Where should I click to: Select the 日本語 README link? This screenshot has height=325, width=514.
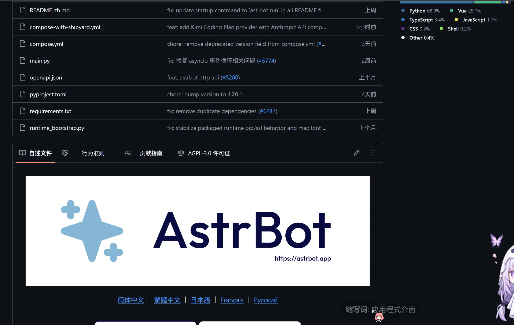pos(200,300)
